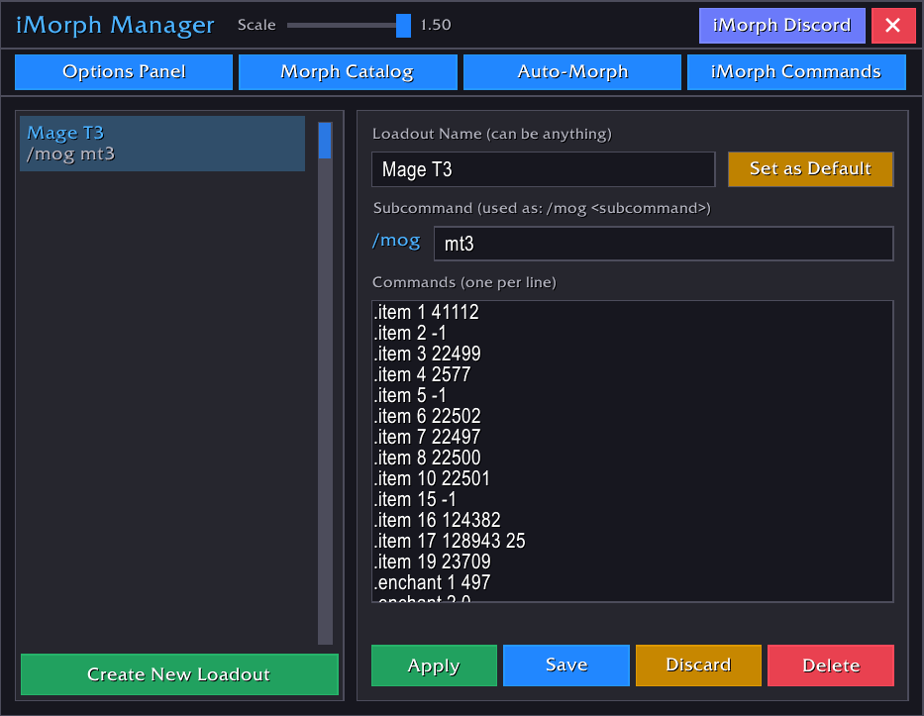Click the line '.item 7 22497'

[427, 437]
